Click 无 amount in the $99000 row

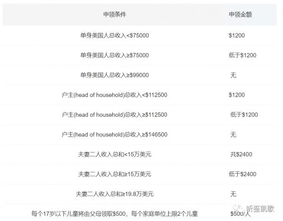coord(233,75)
